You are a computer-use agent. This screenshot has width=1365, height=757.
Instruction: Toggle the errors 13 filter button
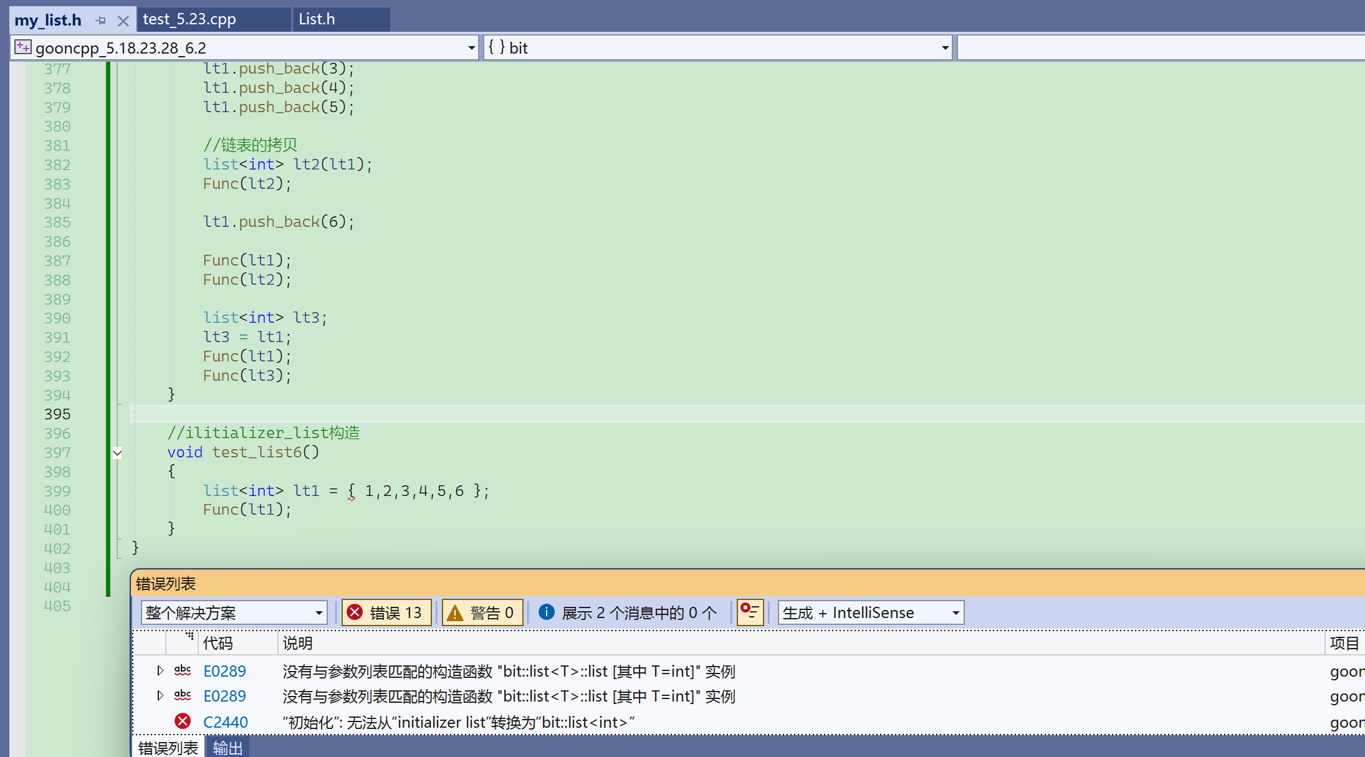point(386,612)
